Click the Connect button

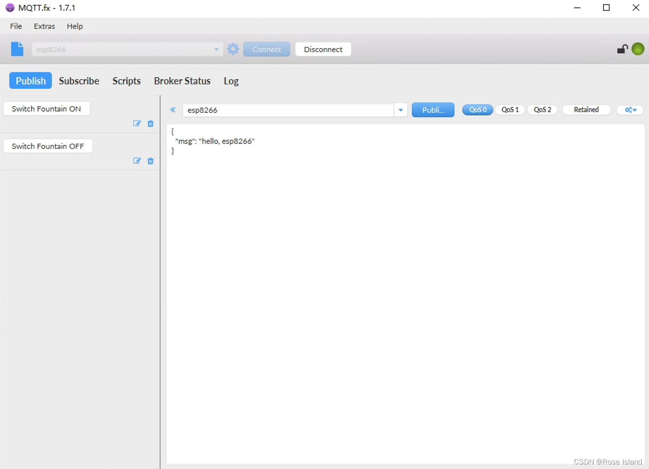click(267, 49)
